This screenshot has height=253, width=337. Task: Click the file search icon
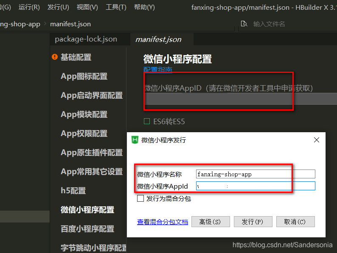pyautogui.click(x=244, y=24)
